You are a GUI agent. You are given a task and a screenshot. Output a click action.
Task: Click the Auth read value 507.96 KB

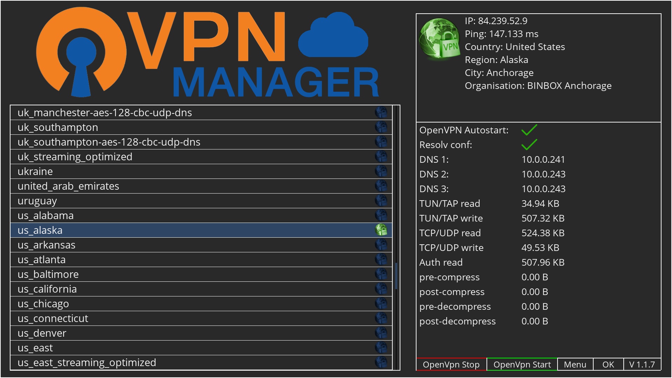coord(543,262)
